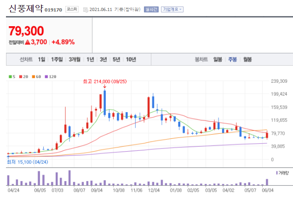This screenshot has height=199, width=293.
Task: Click the last volume bar at 06/04
Action: (267, 182)
